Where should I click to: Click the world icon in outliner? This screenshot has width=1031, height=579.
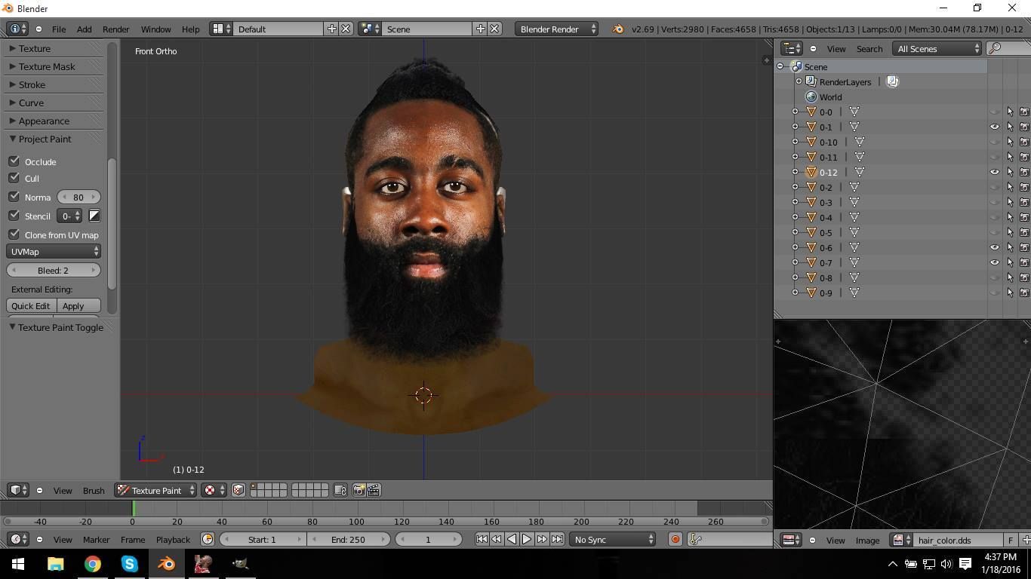point(811,96)
